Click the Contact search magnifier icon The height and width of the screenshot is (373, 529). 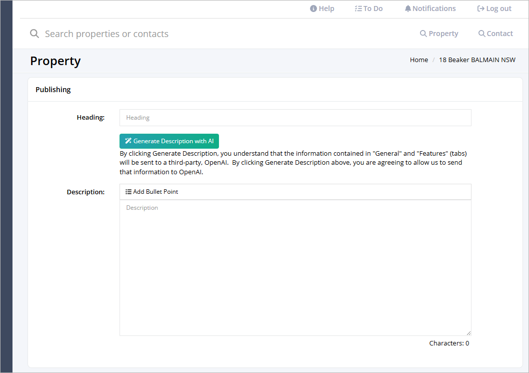pyautogui.click(x=482, y=34)
